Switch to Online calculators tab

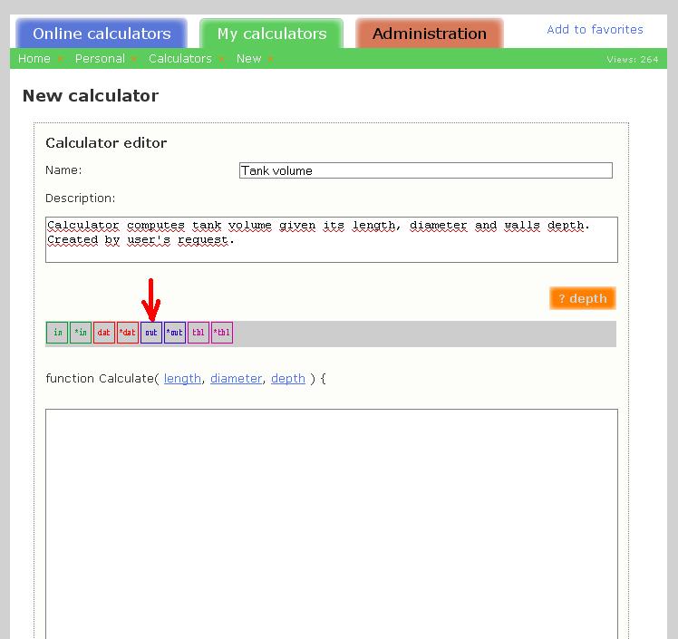[x=102, y=34]
